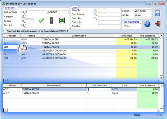Exit using the door arrow icon

point(158,24)
